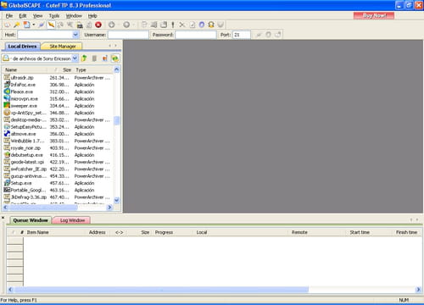Viewport: 424px width, 305px height.
Task: Click the parent folder up-arrow icon
Action: point(84,58)
